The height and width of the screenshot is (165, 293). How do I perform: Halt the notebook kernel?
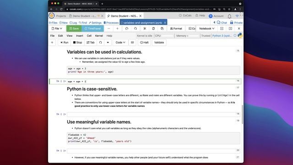pyautogui.click(x=144, y=43)
